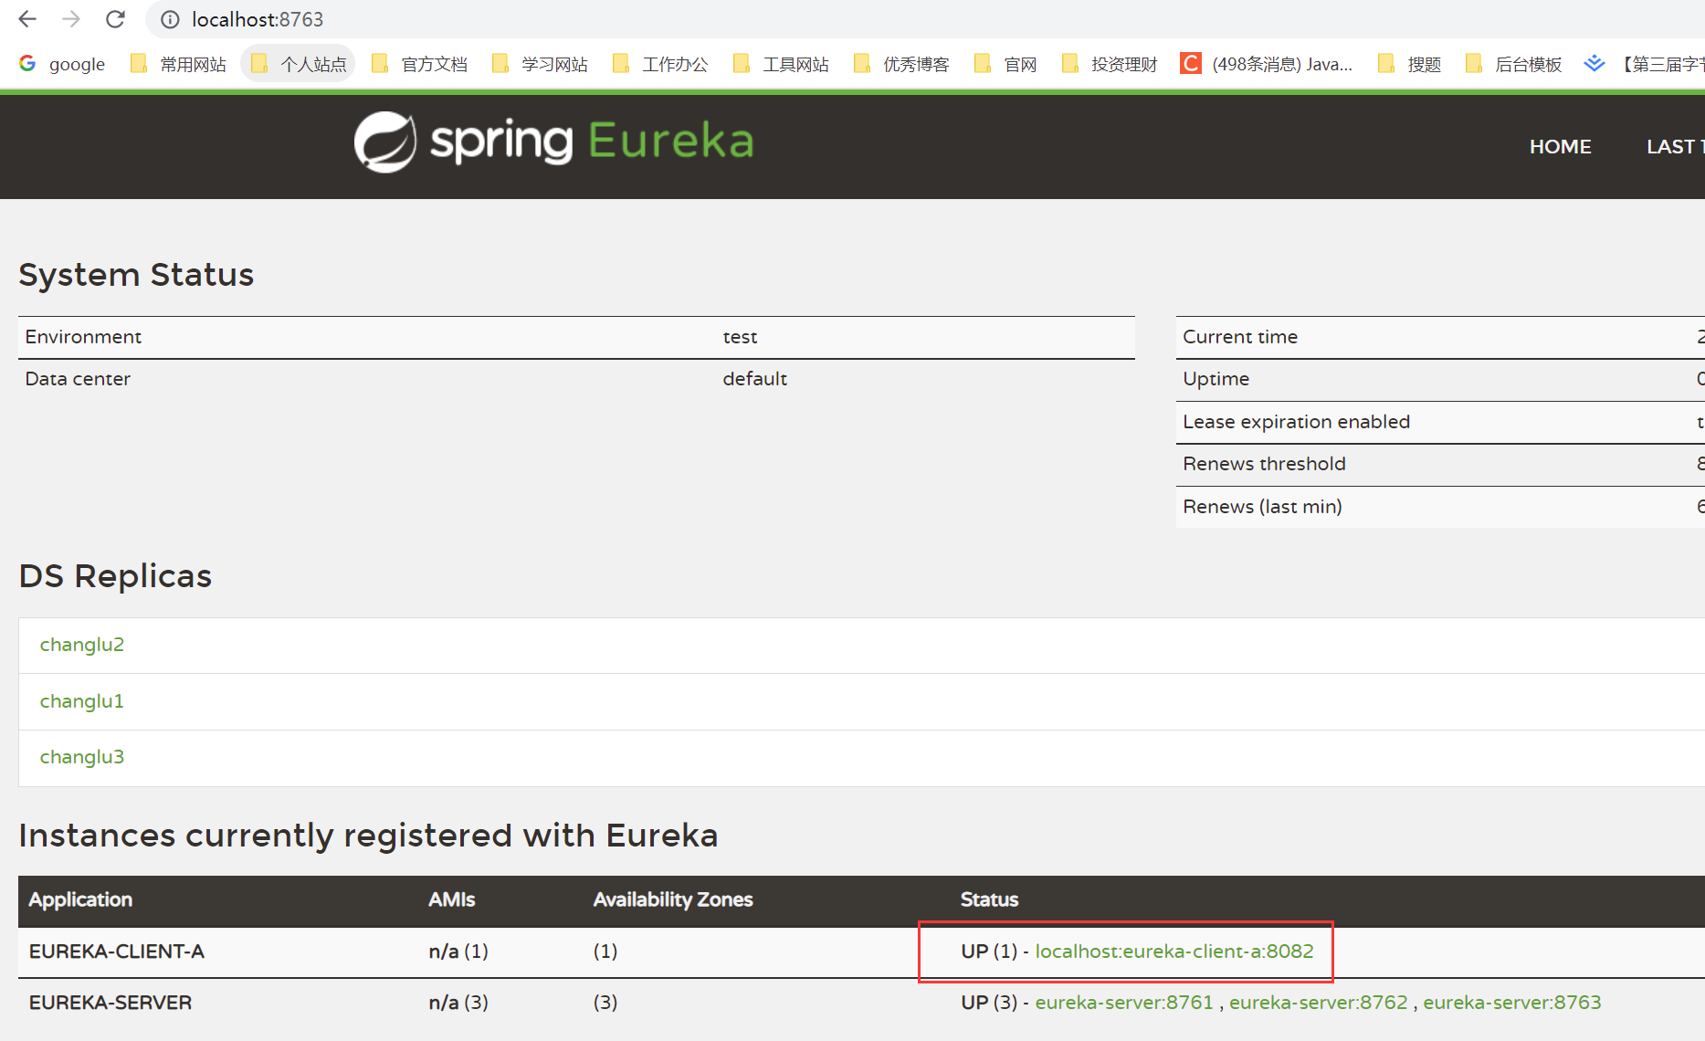Open the 工具网站 bookmark folder

781,64
